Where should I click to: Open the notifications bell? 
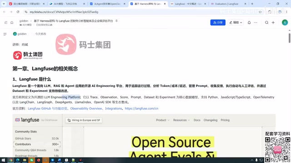pyautogui.click(x=249, y=23)
